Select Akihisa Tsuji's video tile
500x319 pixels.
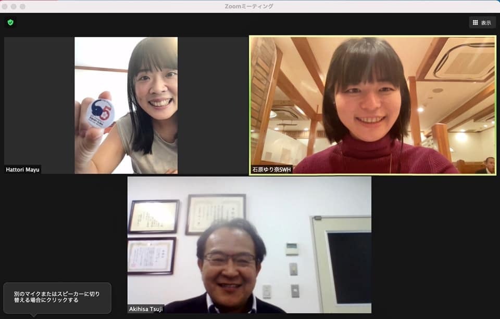click(x=249, y=244)
